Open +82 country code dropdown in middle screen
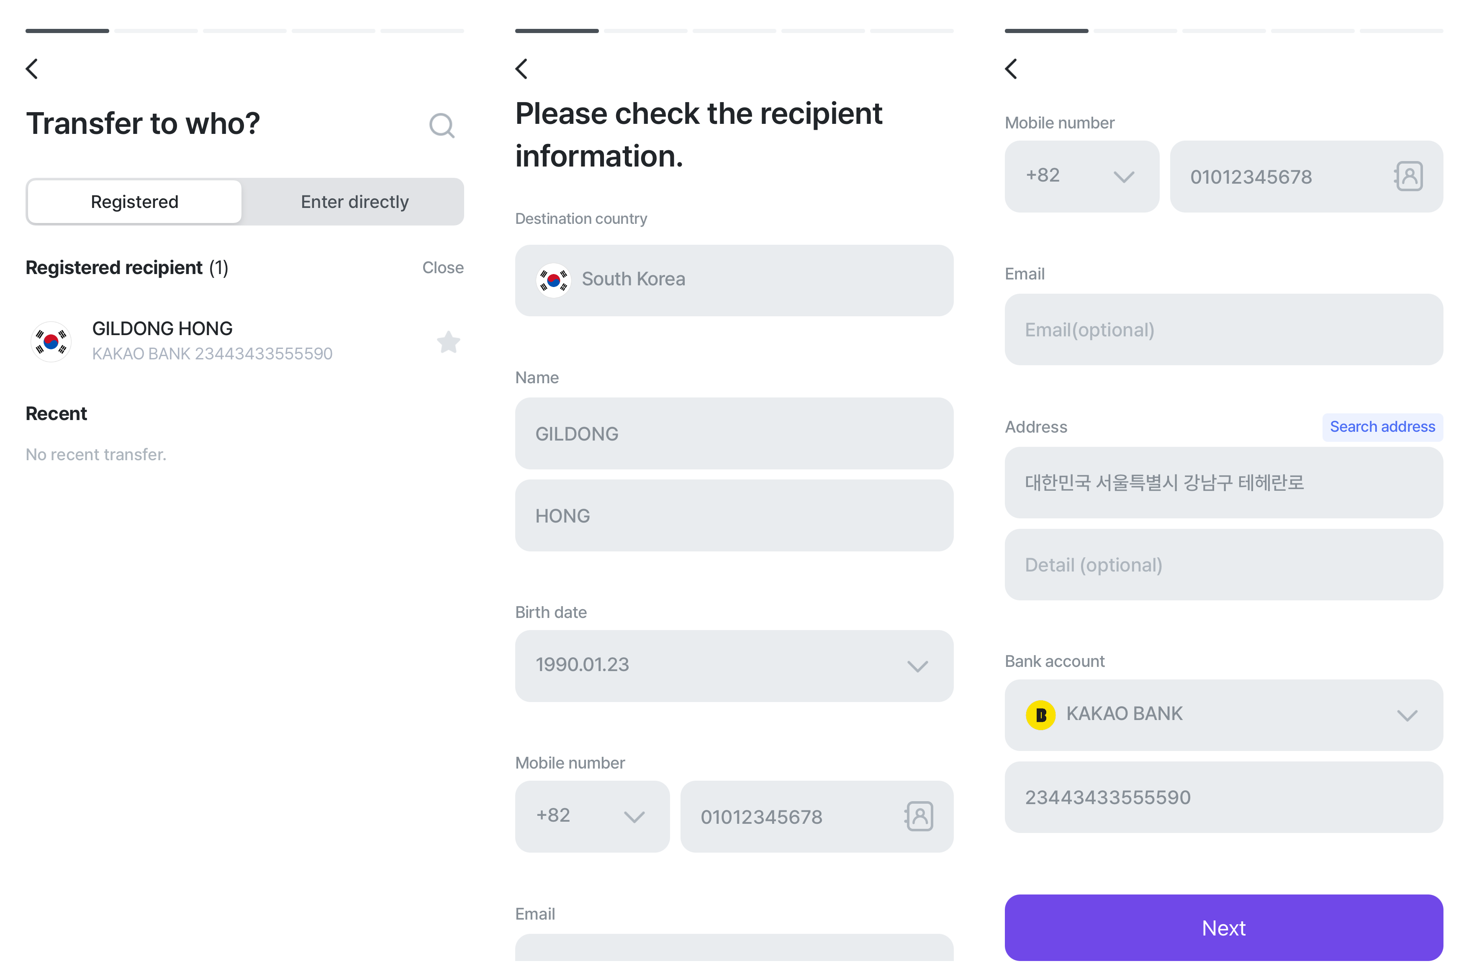Image resolution: width=1469 pixels, height=979 pixels. (592, 816)
